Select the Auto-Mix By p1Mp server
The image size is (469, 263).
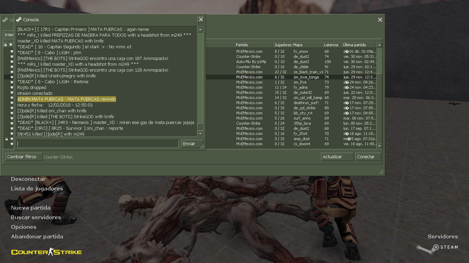291,62
